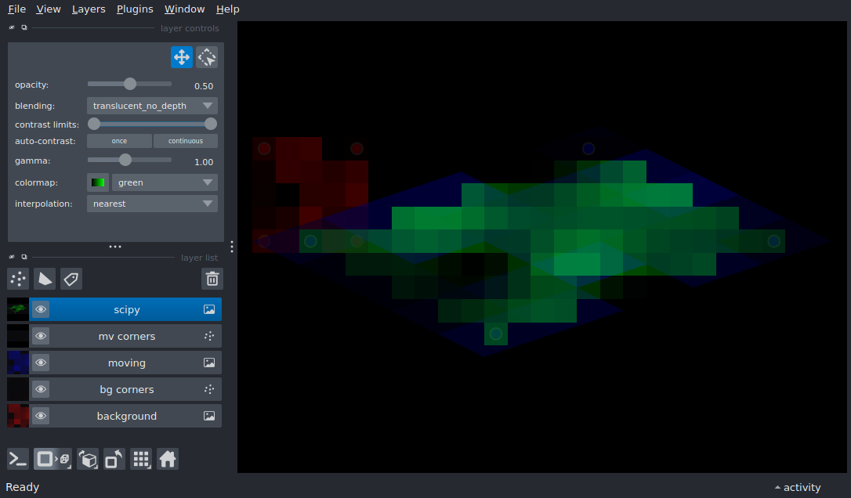
Task: Create a new labels layer
Action: tap(71, 279)
